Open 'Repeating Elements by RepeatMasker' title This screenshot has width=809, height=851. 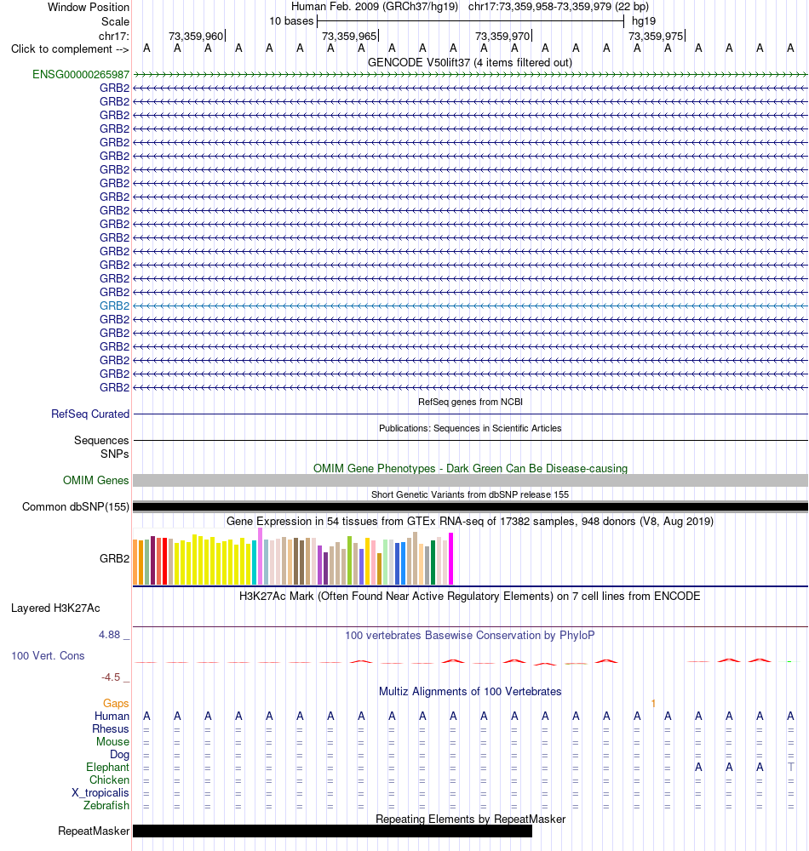470,819
